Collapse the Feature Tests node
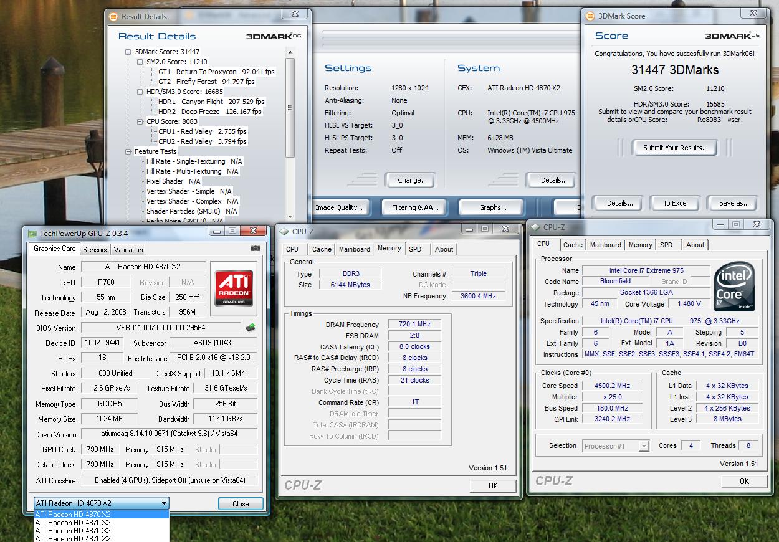This screenshot has height=542, width=779. (128, 151)
